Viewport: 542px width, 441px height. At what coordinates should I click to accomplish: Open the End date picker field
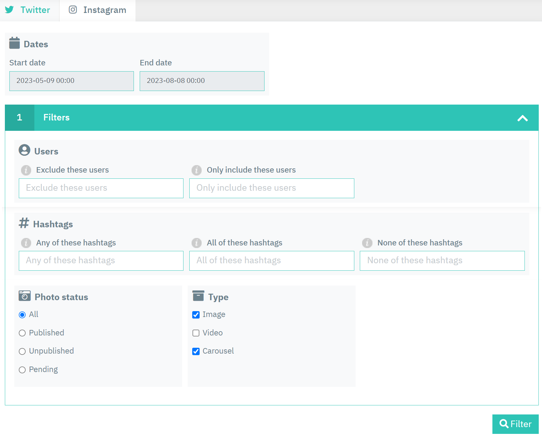(x=202, y=81)
